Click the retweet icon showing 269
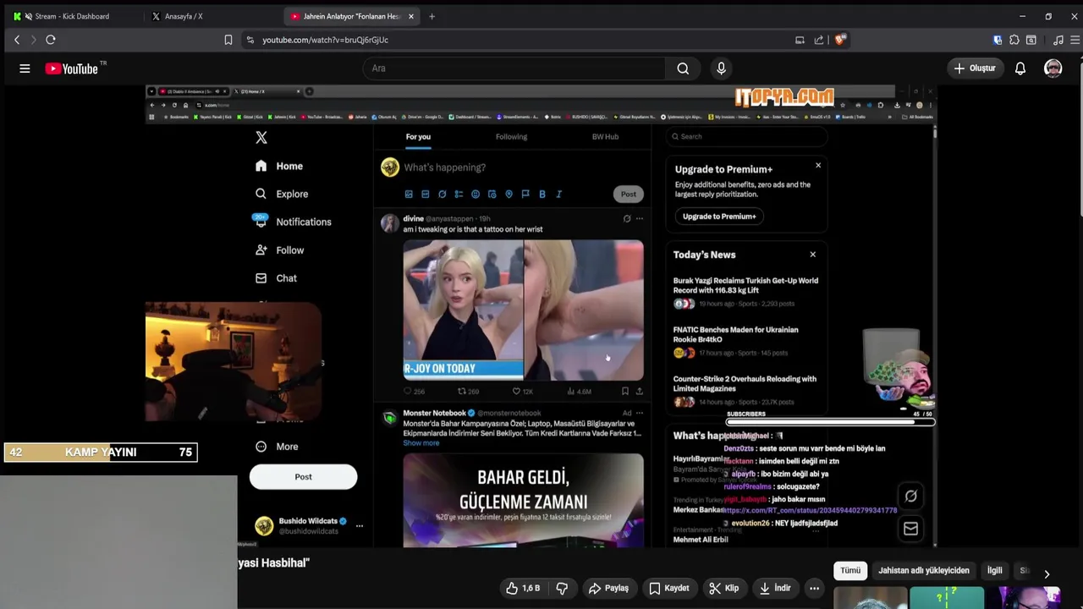This screenshot has width=1083, height=609. tap(462, 392)
